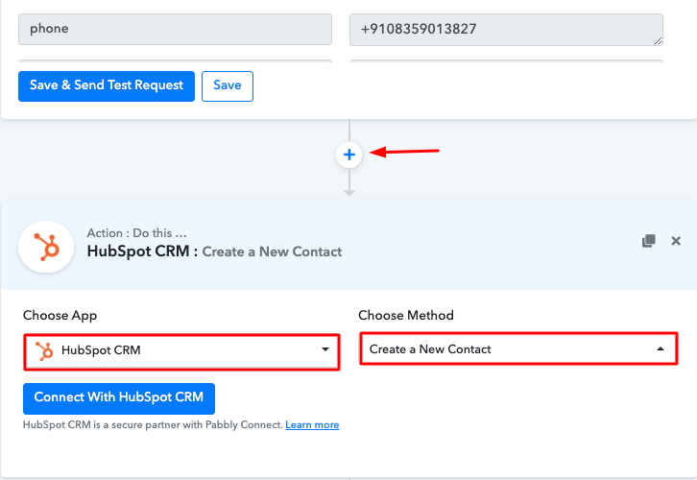Click the 'HubSpot CRM : Create a New Contact' heading
This screenshot has width=697, height=480.
click(214, 252)
